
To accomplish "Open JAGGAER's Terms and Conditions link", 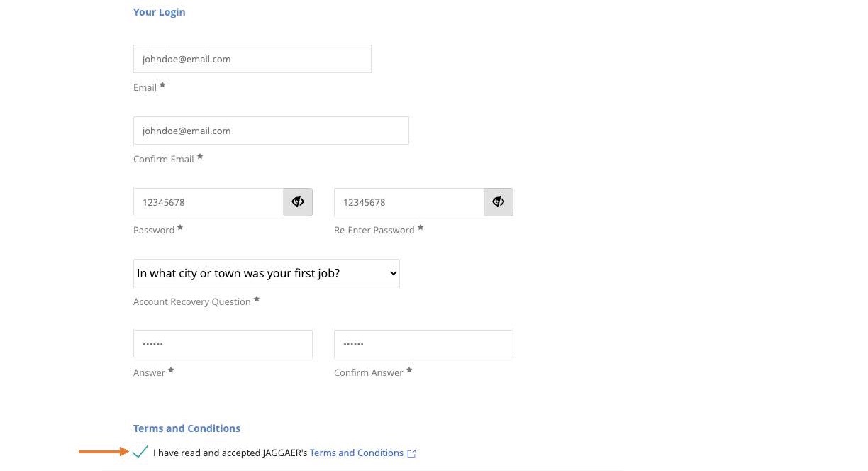I will click(x=357, y=453).
